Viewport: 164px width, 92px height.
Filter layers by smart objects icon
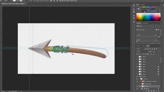(155, 49)
